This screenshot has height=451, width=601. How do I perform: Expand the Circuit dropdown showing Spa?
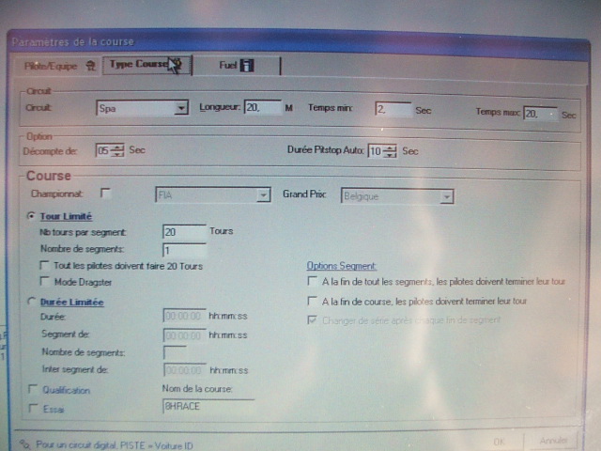pyautogui.click(x=181, y=109)
